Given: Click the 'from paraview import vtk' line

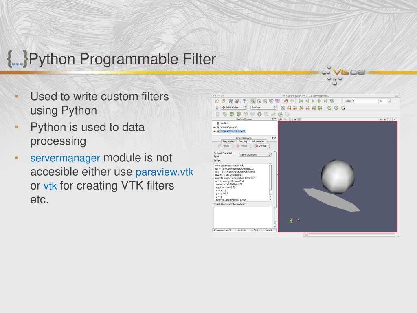Looking at the screenshot, I should pos(229,165).
